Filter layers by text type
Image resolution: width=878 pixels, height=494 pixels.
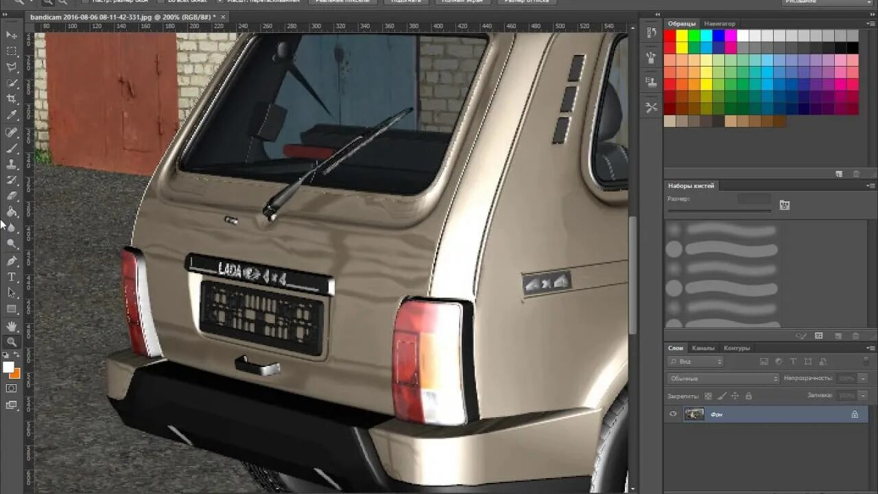(794, 362)
